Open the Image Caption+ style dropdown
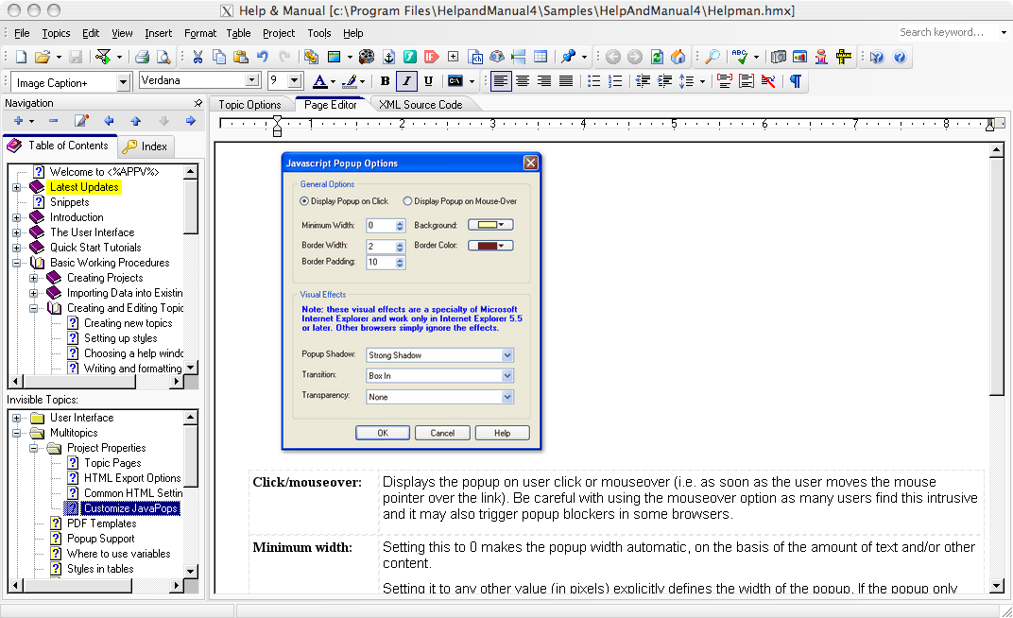This screenshot has width=1013, height=618. click(x=123, y=81)
